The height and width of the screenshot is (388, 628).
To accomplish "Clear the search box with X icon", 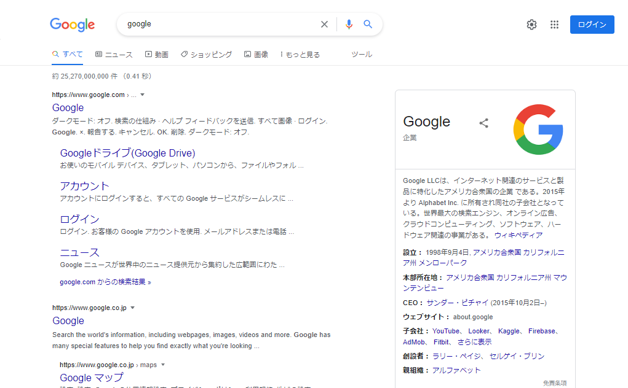I will 324,25.
